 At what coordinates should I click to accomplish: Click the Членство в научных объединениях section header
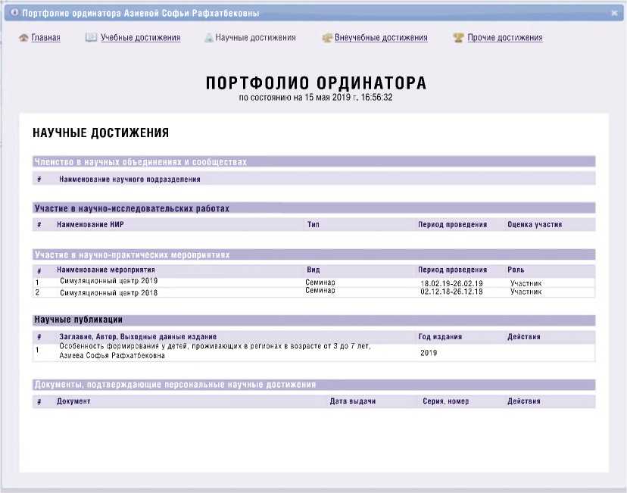[141, 162]
